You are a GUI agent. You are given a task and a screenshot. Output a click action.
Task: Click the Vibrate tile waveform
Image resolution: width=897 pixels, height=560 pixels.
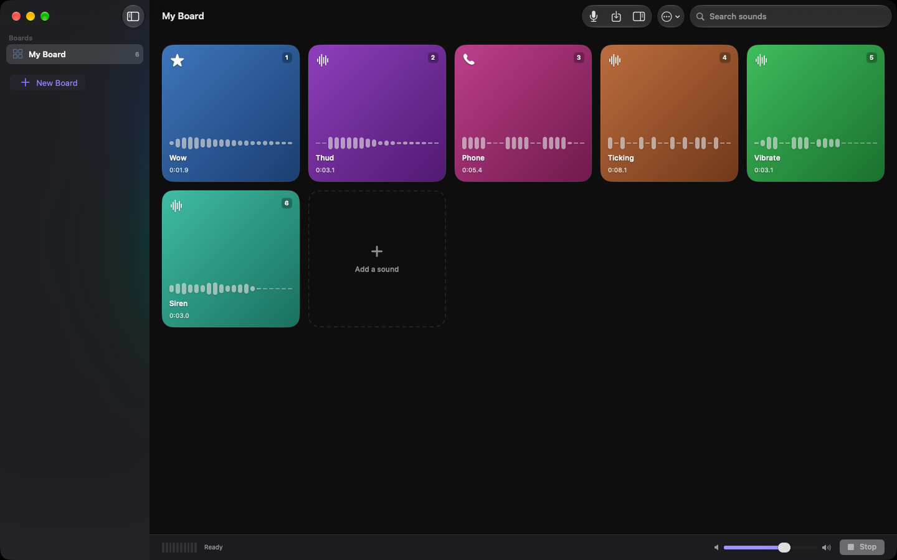(815, 143)
